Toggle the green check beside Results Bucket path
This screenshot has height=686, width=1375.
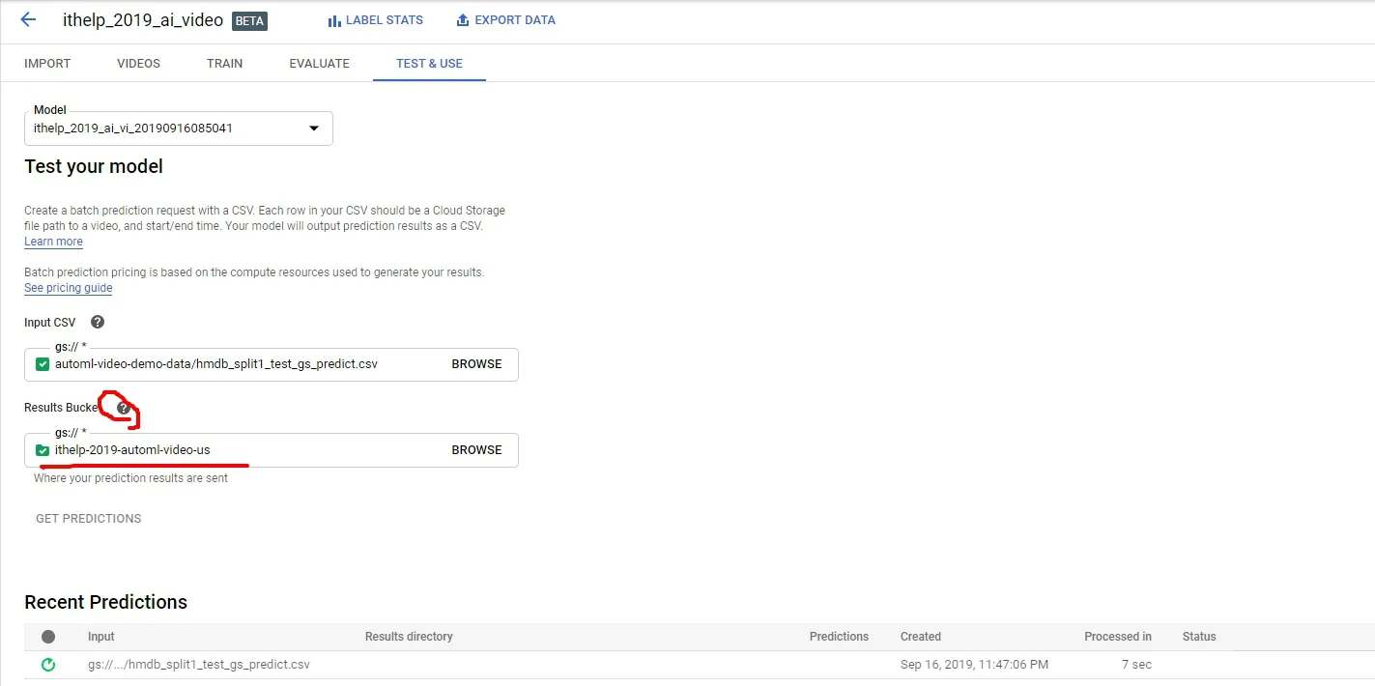click(x=43, y=450)
